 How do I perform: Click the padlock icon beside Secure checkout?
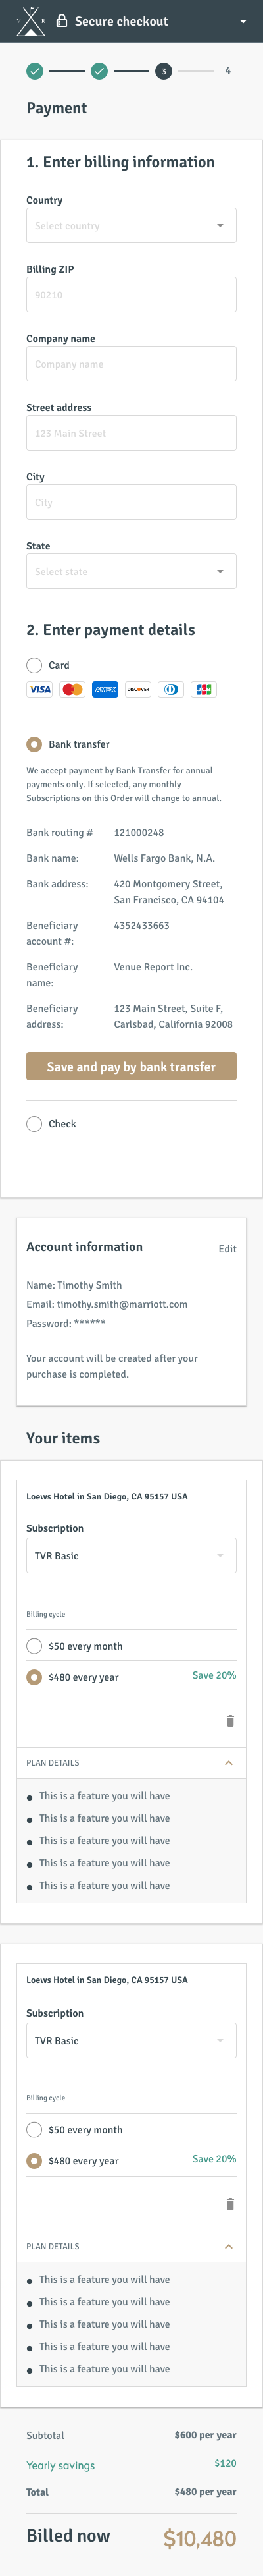[x=62, y=20]
